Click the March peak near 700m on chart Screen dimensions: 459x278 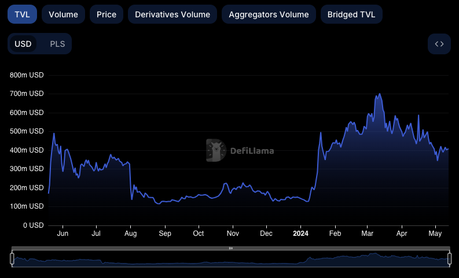pyautogui.click(x=380, y=94)
